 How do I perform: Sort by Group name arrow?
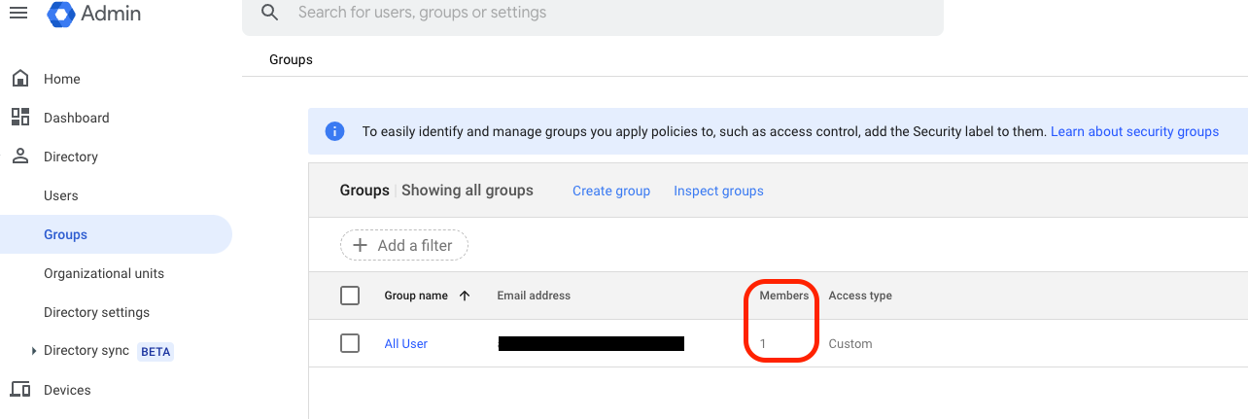click(465, 296)
